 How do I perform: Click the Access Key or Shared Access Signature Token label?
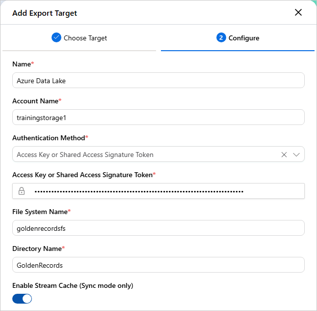click(84, 175)
